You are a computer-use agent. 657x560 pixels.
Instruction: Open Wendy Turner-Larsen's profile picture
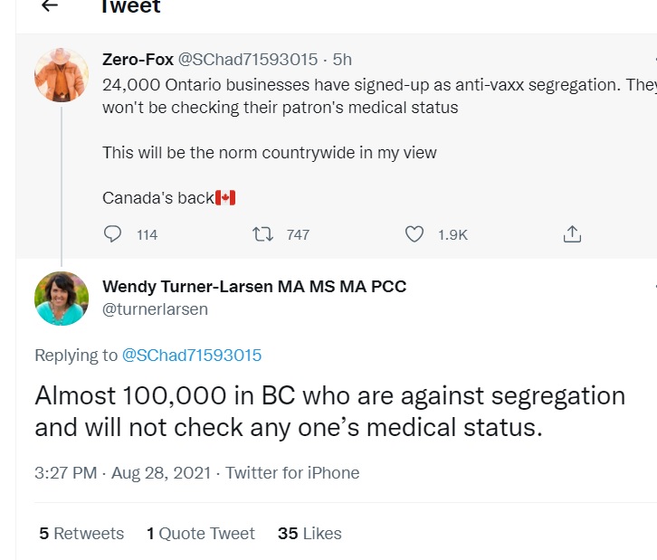coord(62,299)
